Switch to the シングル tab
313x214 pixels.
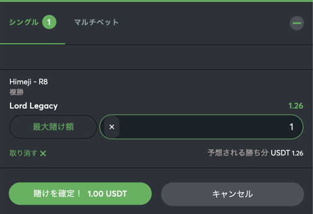pyautogui.click(x=24, y=22)
